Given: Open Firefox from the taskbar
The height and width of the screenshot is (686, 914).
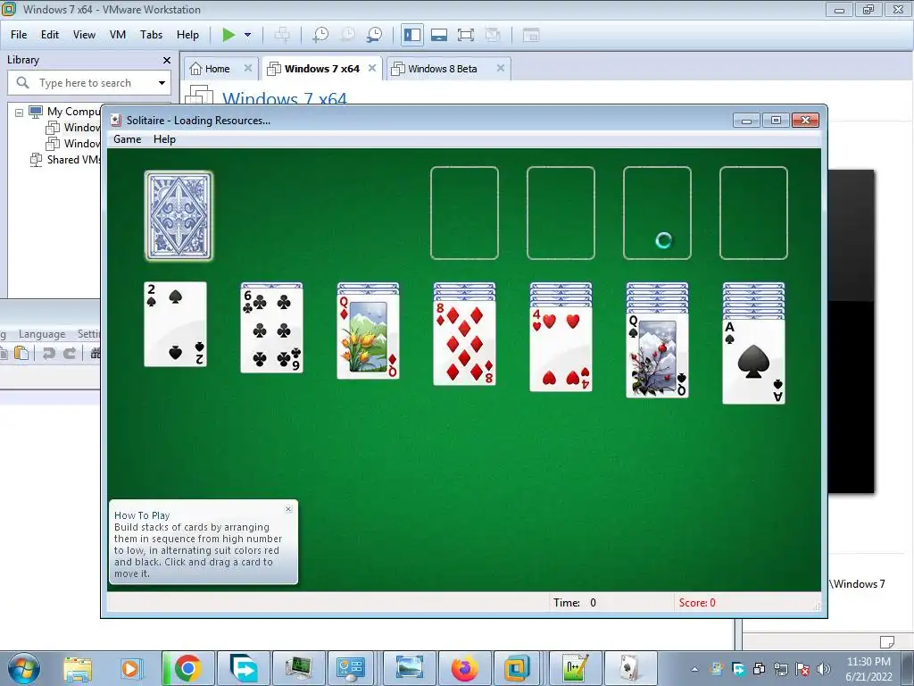Looking at the screenshot, I should tap(464, 668).
